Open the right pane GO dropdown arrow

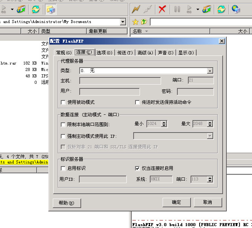pos(198,9)
